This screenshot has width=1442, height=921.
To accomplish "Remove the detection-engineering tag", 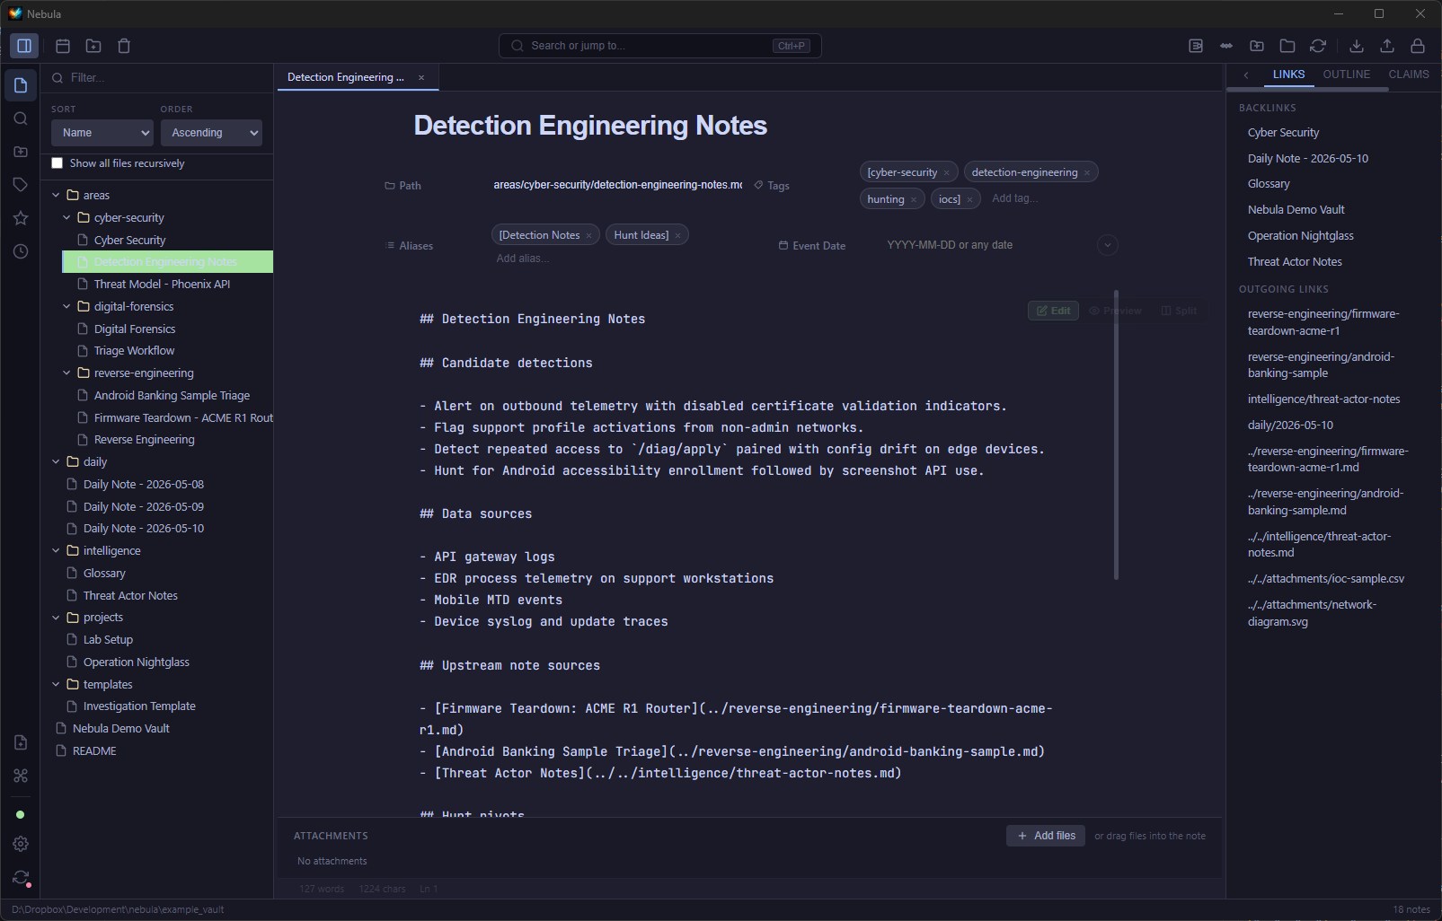I will coord(1087,172).
